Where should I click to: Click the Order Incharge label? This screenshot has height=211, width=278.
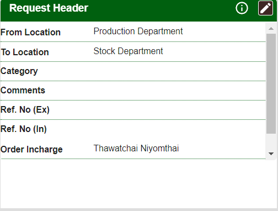pyautogui.click(x=31, y=149)
